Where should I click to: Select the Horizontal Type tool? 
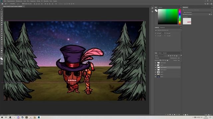[x=2, y=44]
